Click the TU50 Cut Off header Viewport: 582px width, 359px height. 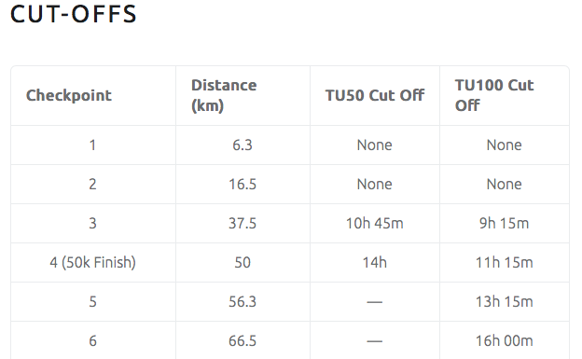375,95
